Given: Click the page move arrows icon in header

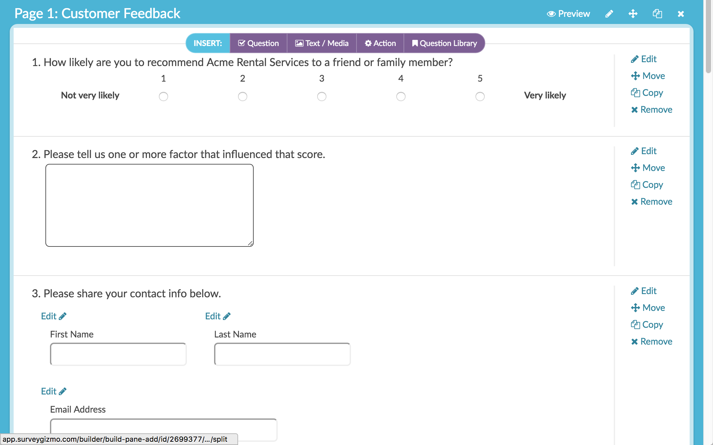Looking at the screenshot, I should (x=633, y=14).
